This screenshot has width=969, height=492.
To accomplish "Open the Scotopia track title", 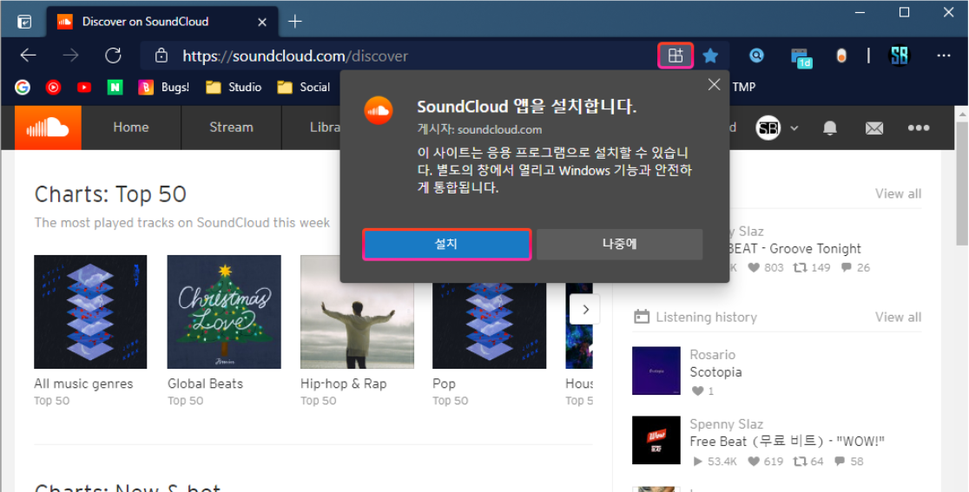I will [715, 372].
